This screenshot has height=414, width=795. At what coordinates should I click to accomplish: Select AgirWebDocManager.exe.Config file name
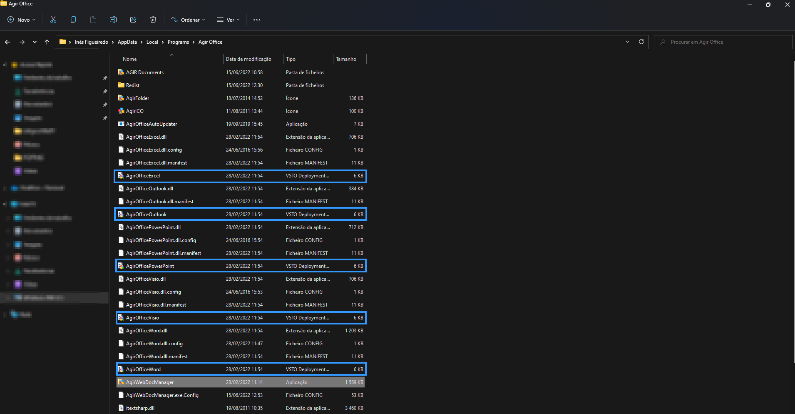point(162,395)
